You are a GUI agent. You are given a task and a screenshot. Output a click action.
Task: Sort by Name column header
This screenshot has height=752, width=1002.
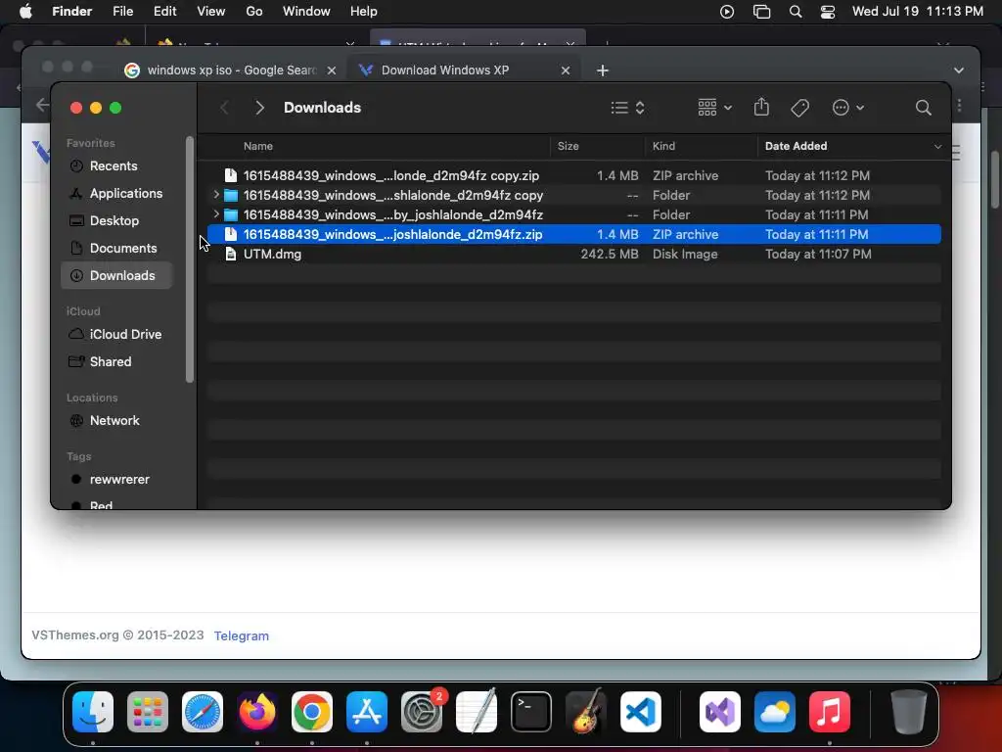click(258, 146)
